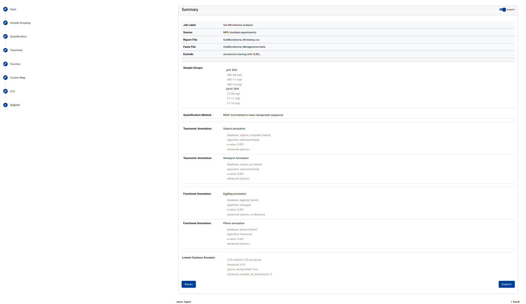The height and width of the screenshot is (304, 526).
Task: Click the save input link
Action: tap(184, 302)
